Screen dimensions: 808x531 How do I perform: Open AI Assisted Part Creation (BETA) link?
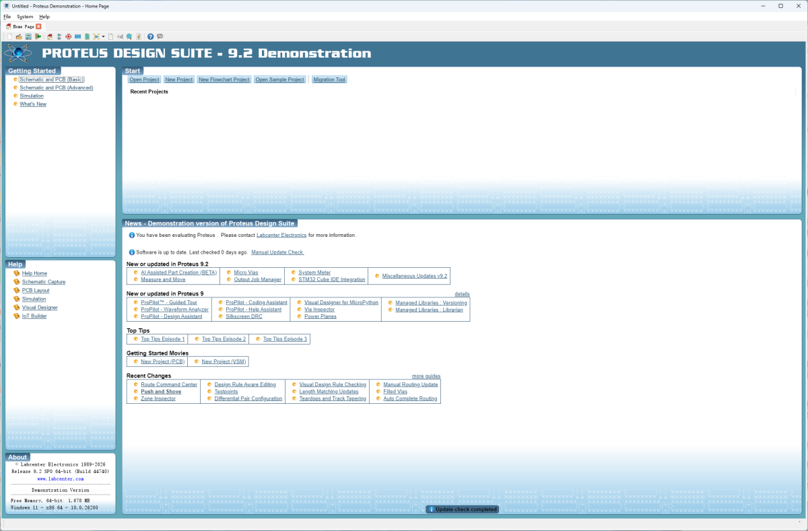179,273
